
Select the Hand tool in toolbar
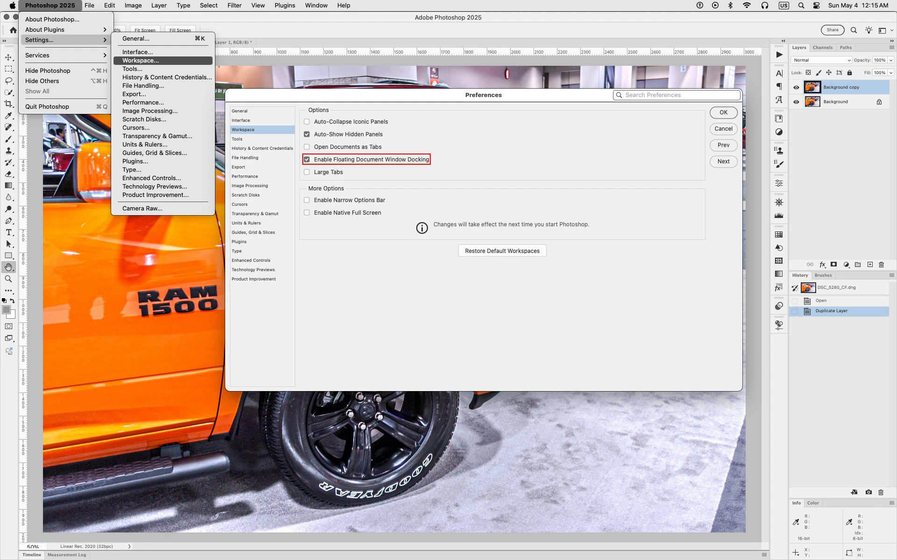point(8,267)
